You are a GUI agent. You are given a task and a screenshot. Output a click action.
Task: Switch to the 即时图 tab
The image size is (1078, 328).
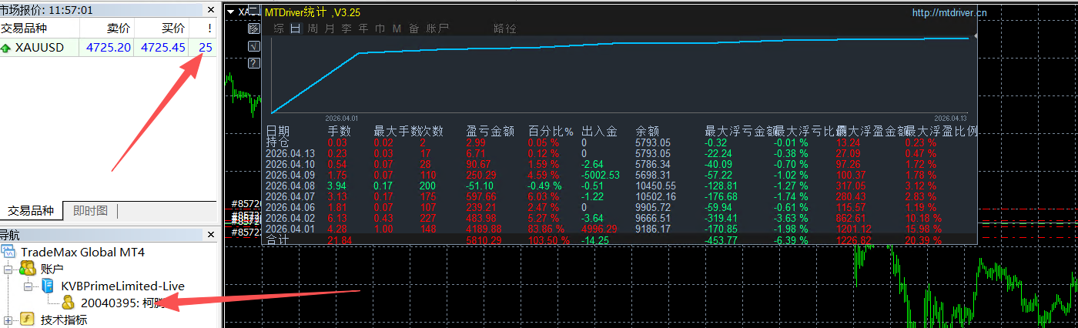tap(90, 211)
